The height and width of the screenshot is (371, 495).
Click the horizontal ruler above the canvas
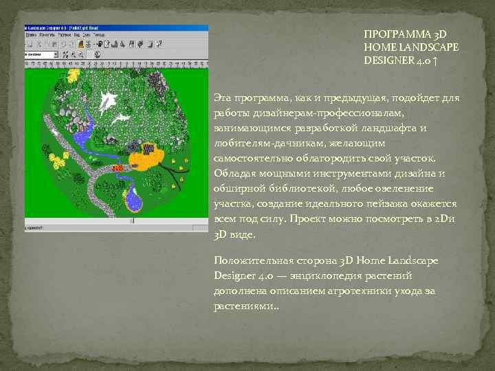tap(116, 64)
